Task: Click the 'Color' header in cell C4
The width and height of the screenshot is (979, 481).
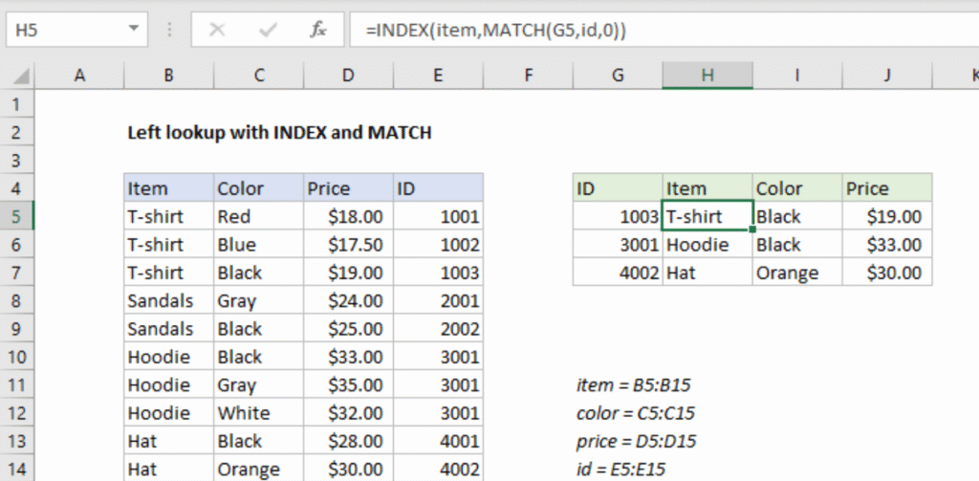Action: pos(258,188)
